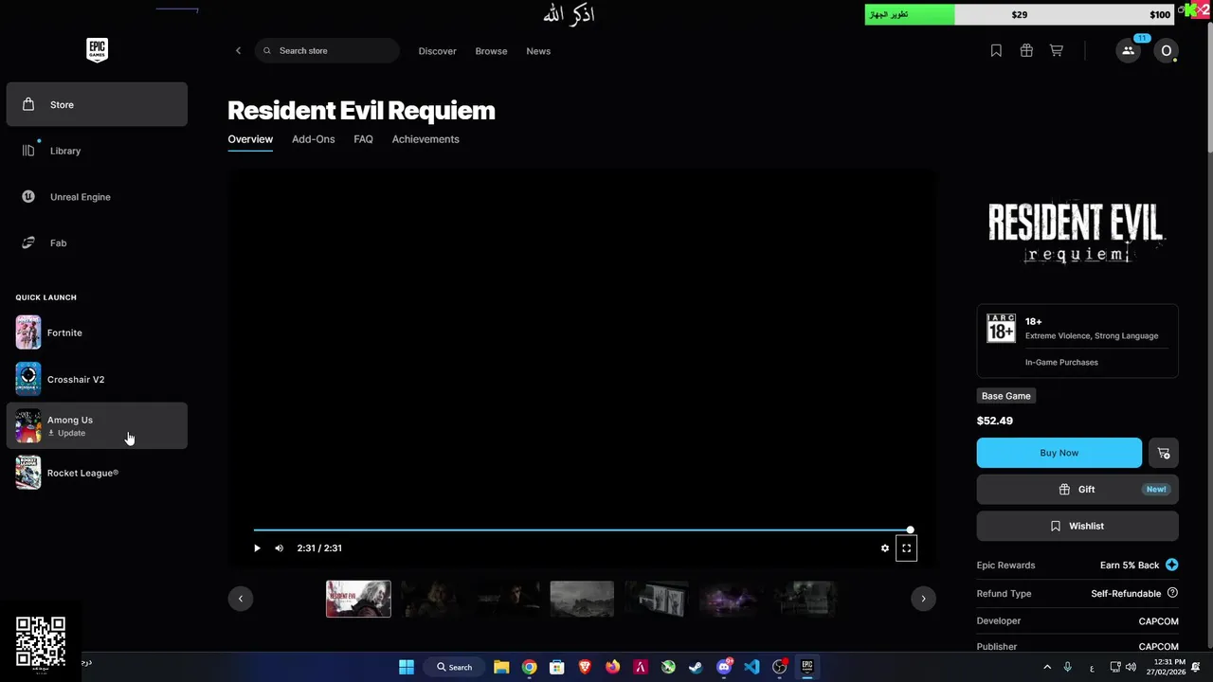Image resolution: width=1213 pixels, height=682 pixels.
Task: Mute the trailer volume
Action: pyautogui.click(x=279, y=548)
